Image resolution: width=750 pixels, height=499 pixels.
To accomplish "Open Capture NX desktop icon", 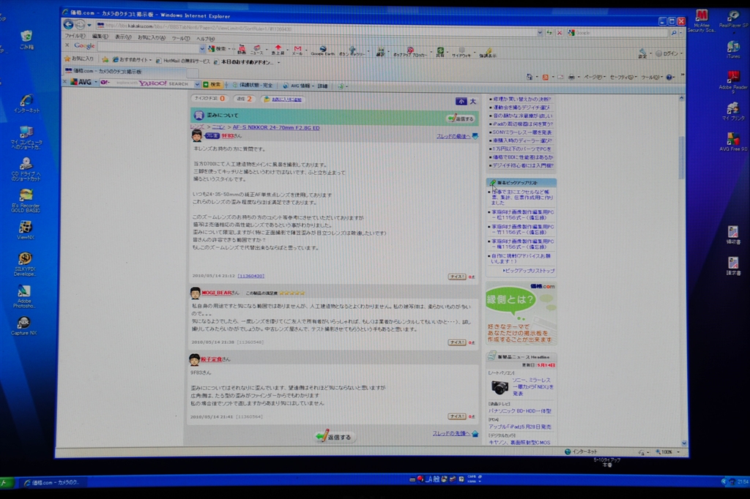I will click(x=24, y=326).
